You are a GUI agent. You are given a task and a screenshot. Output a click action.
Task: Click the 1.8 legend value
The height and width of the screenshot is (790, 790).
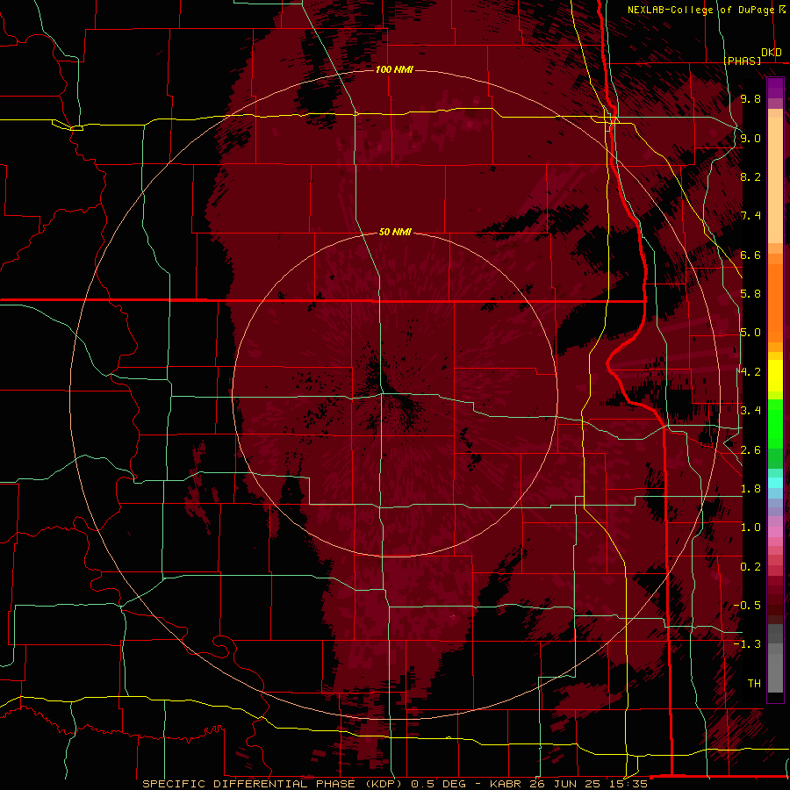[x=750, y=489]
